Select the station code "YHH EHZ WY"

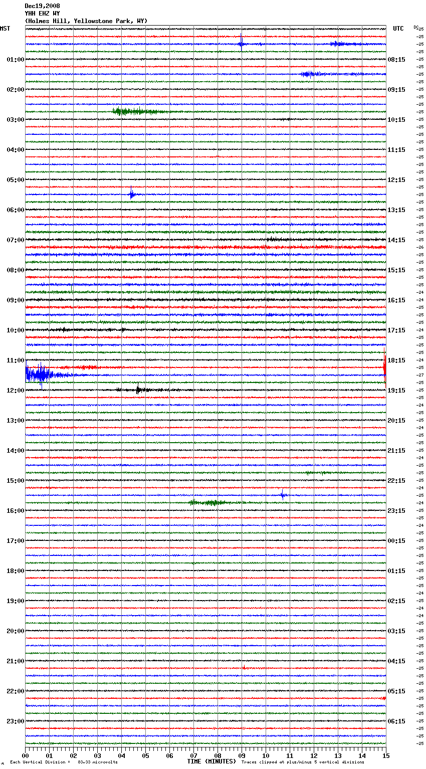(42, 14)
